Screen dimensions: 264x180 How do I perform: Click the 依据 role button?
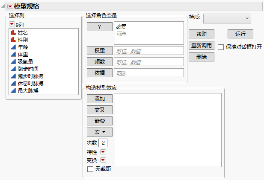tap(100, 73)
